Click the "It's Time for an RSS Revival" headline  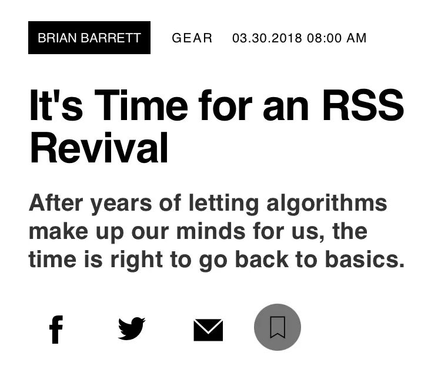coord(216,126)
